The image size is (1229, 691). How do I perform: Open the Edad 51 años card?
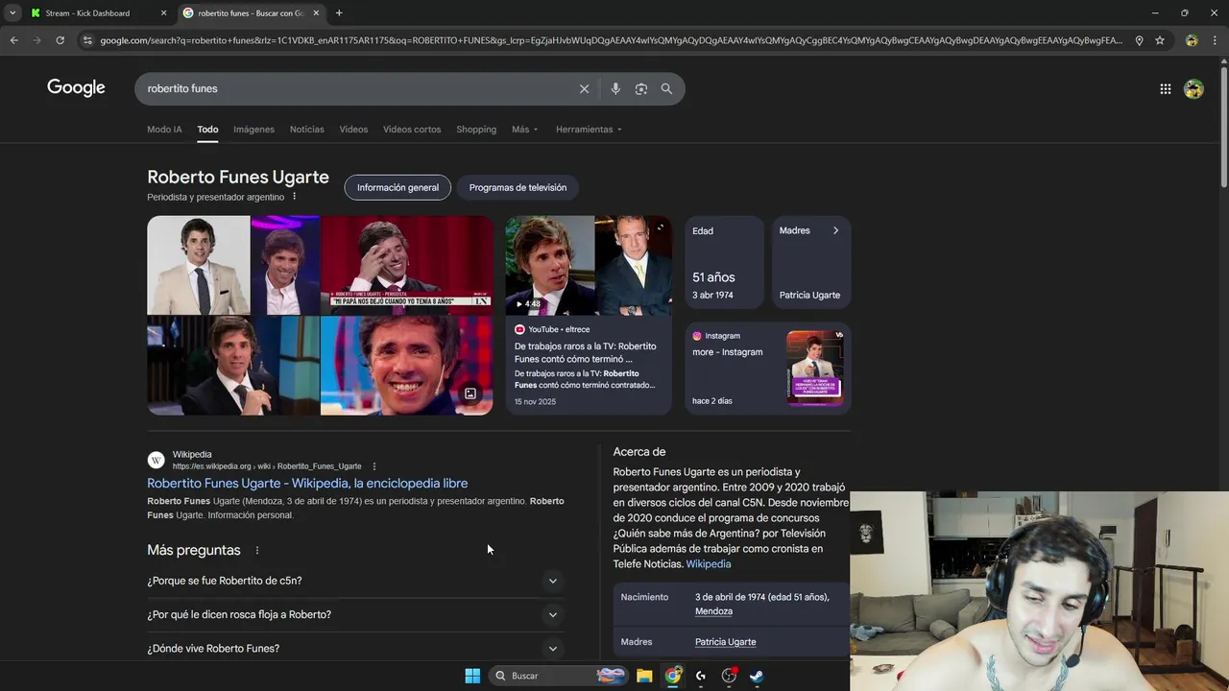click(x=724, y=262)
